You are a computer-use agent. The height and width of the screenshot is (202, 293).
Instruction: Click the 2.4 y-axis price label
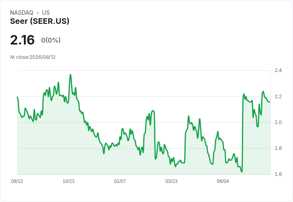[x=278, y=70]
